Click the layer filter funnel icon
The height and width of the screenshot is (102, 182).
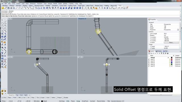(162, 53)
